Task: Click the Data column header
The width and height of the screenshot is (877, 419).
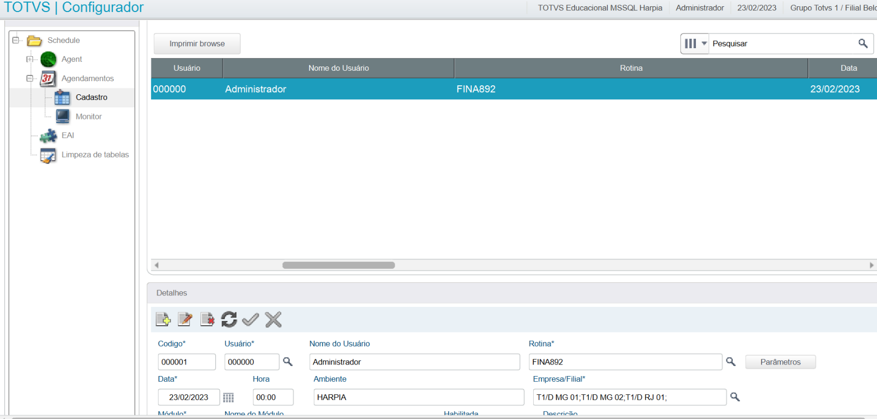Action: click(843, 68)
